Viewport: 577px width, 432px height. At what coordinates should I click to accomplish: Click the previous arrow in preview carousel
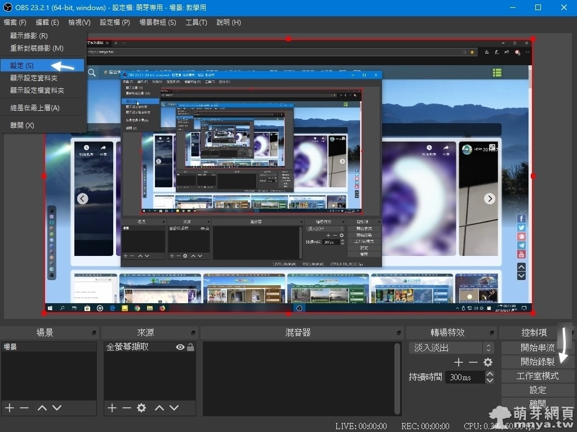pos(82,199)
